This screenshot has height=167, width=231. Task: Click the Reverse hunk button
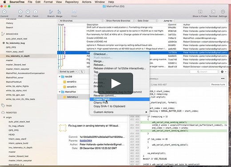(x=218, y=85)
